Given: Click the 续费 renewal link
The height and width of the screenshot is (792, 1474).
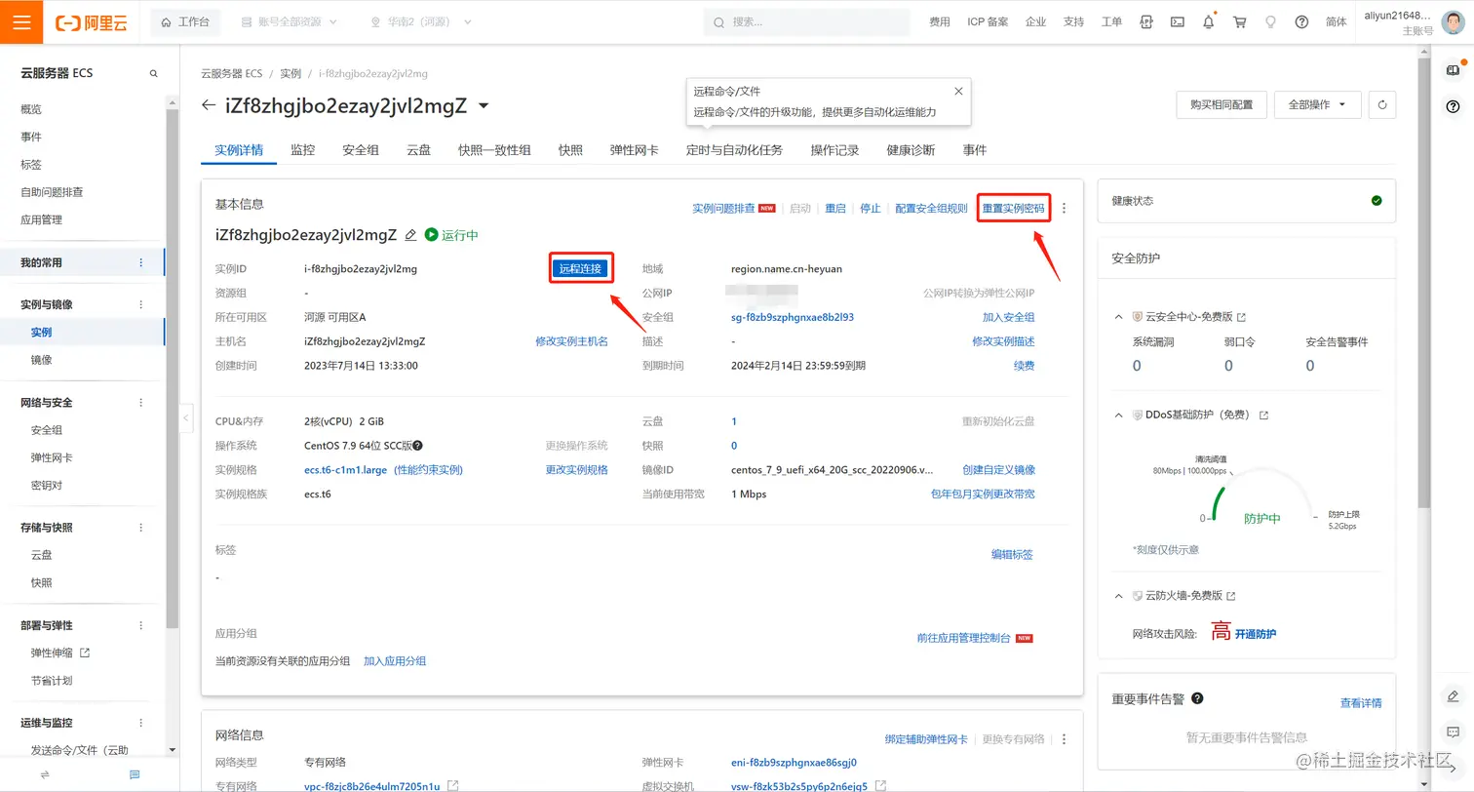Looking at the screenshot, I should point(1024,366).
